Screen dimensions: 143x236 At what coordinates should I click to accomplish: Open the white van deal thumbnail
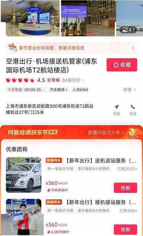[x=24, y=175]
